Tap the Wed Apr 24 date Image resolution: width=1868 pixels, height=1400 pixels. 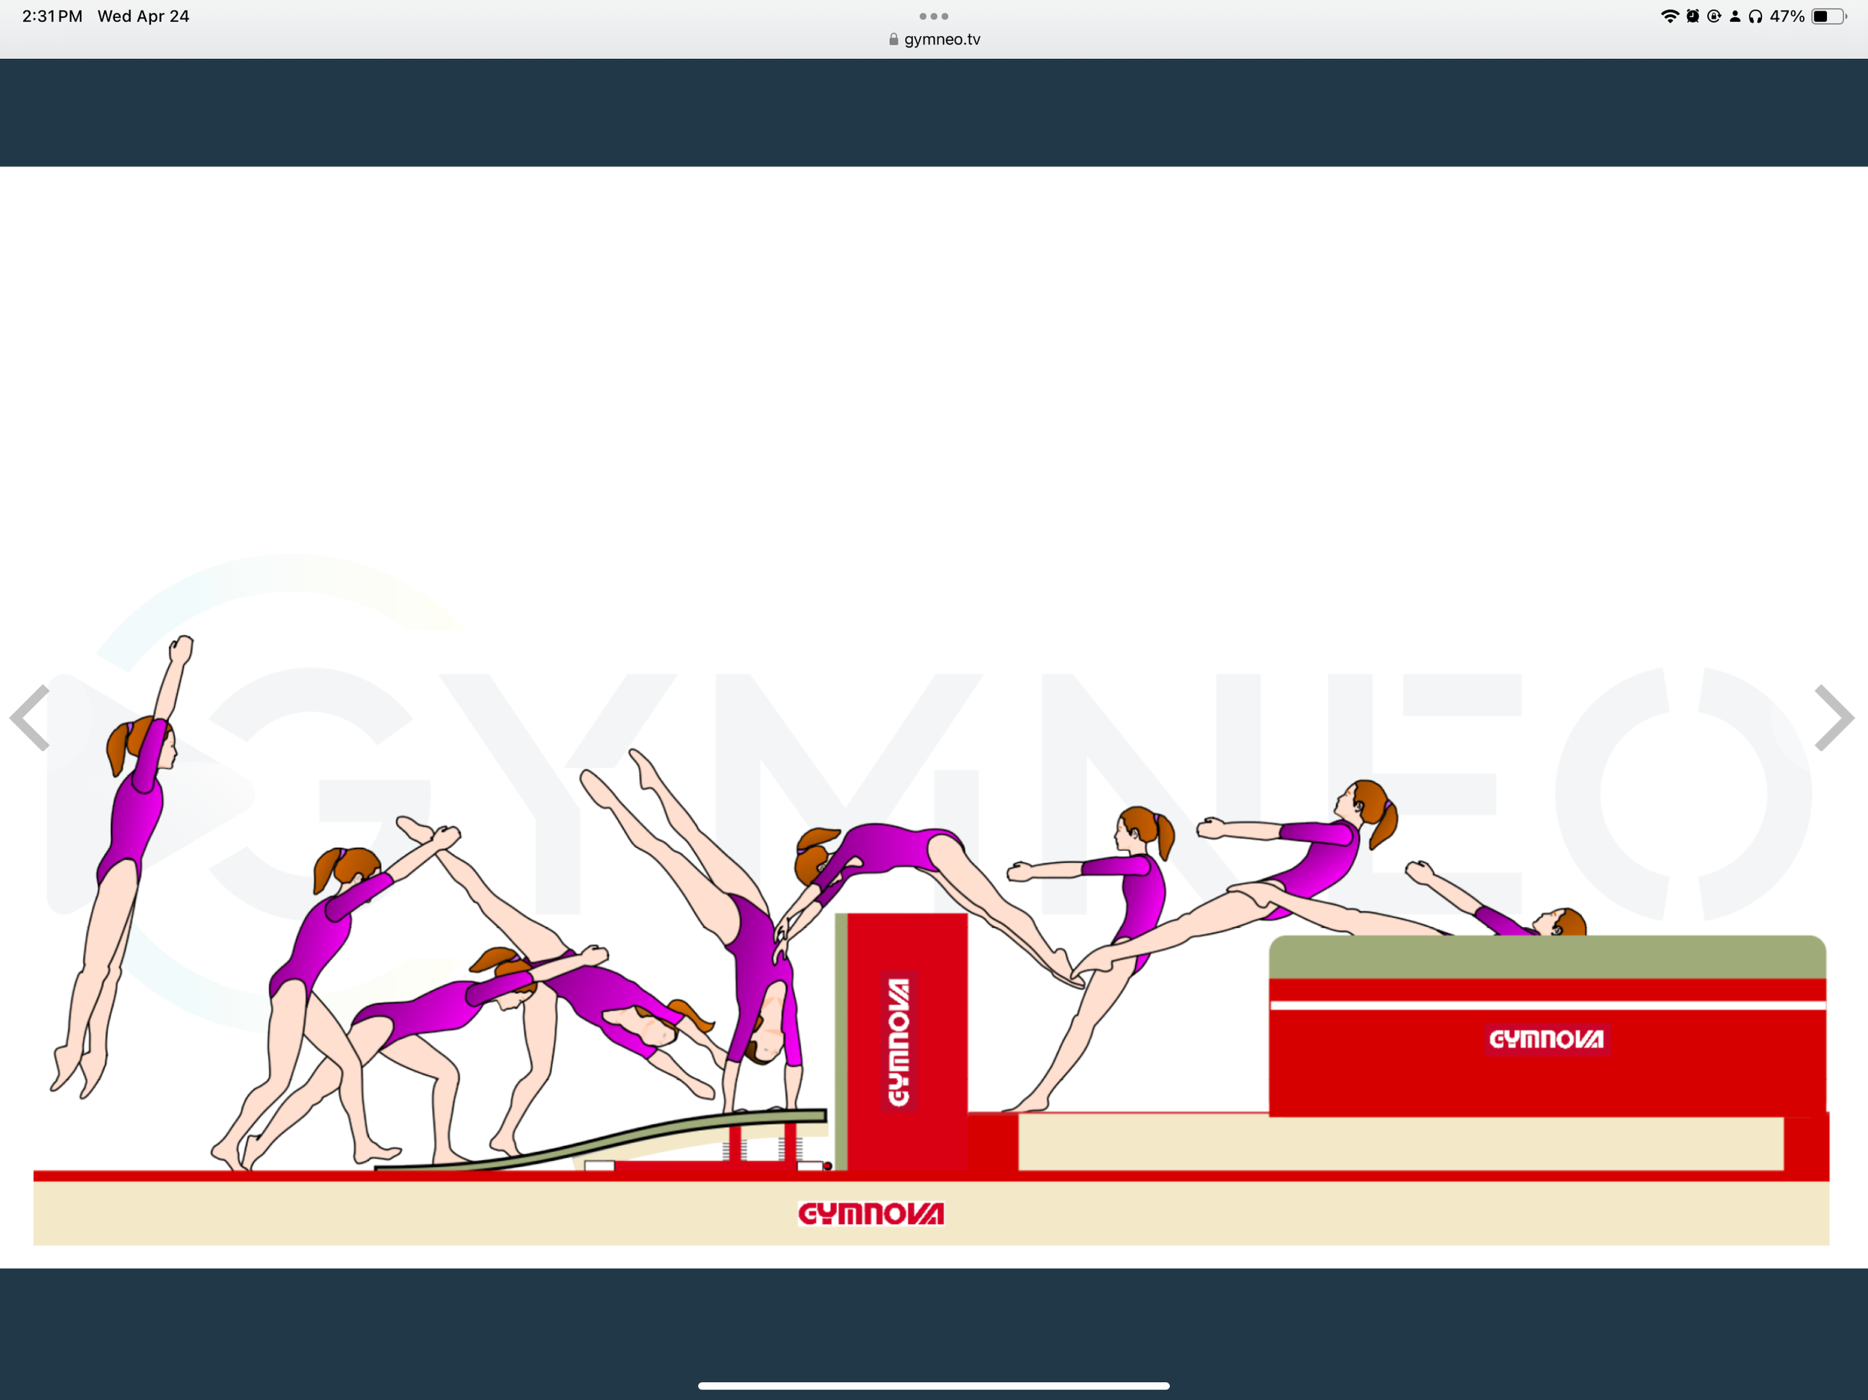click(x=143, y=16)
